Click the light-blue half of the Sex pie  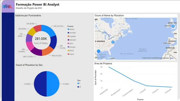point(53,84)
